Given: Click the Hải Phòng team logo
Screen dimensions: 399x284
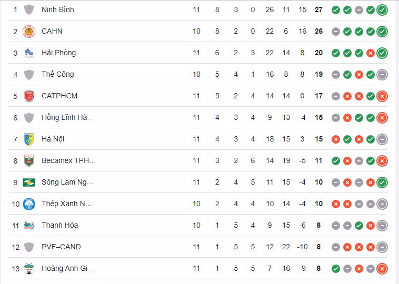Looking at the screenshot, I should (29, 53).
